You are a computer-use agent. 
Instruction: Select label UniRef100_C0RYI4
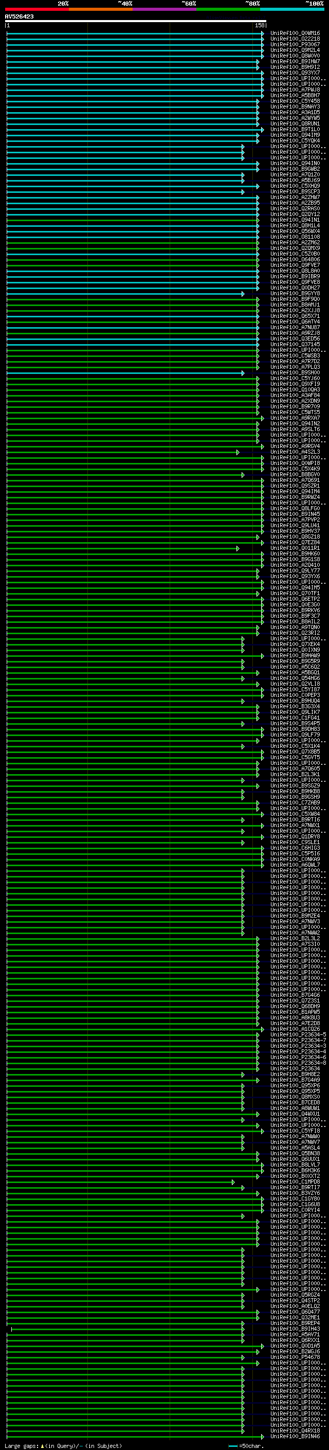(295, 1210)
